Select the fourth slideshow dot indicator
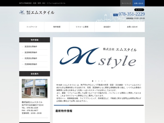 pos(102,81)
